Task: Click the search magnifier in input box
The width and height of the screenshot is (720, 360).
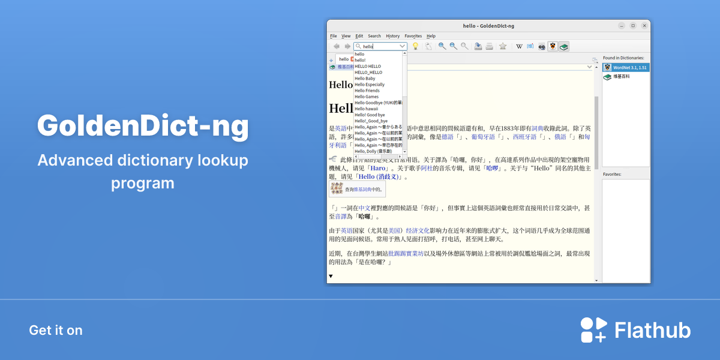Action: 358,46
